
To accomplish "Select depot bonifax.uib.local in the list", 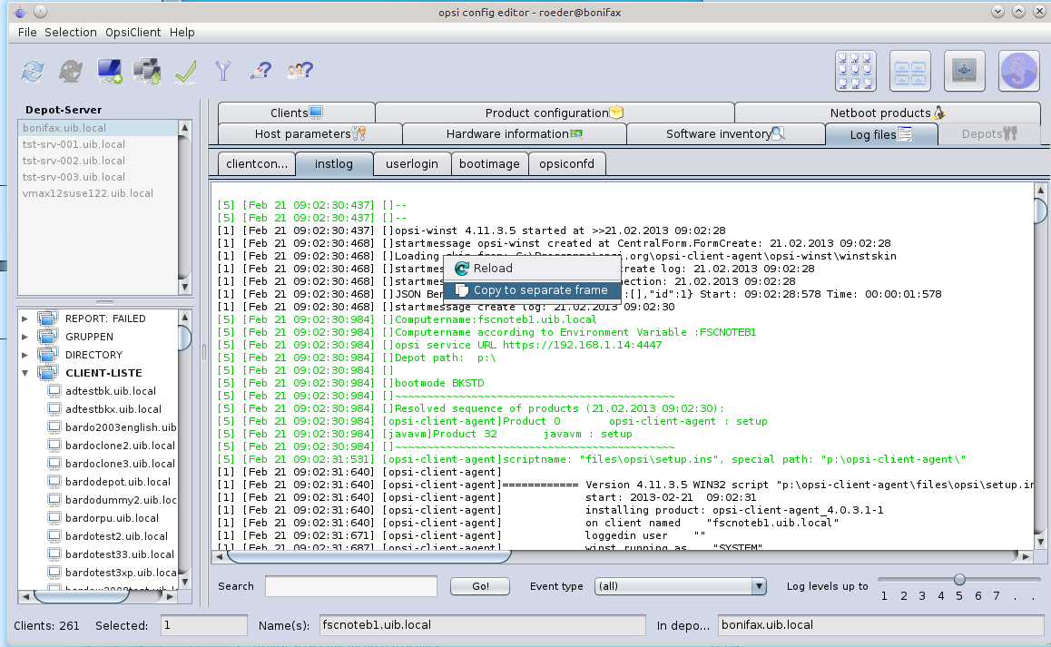I will click(98, 128).
